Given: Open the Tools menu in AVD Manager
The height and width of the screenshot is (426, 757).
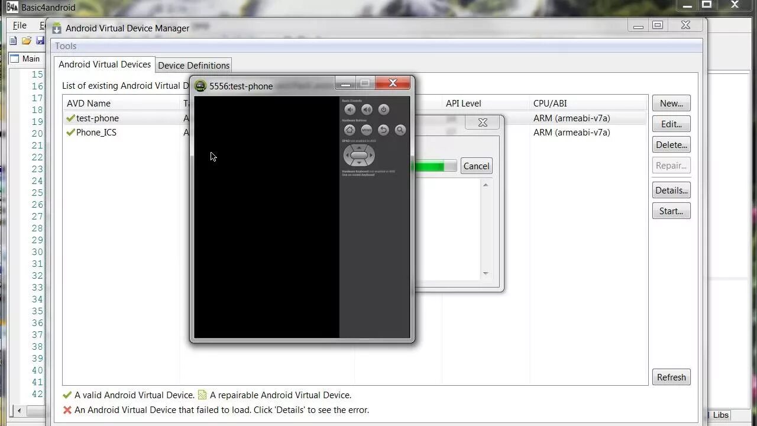Looking at the screenshot, I should (x=66, y=46).
